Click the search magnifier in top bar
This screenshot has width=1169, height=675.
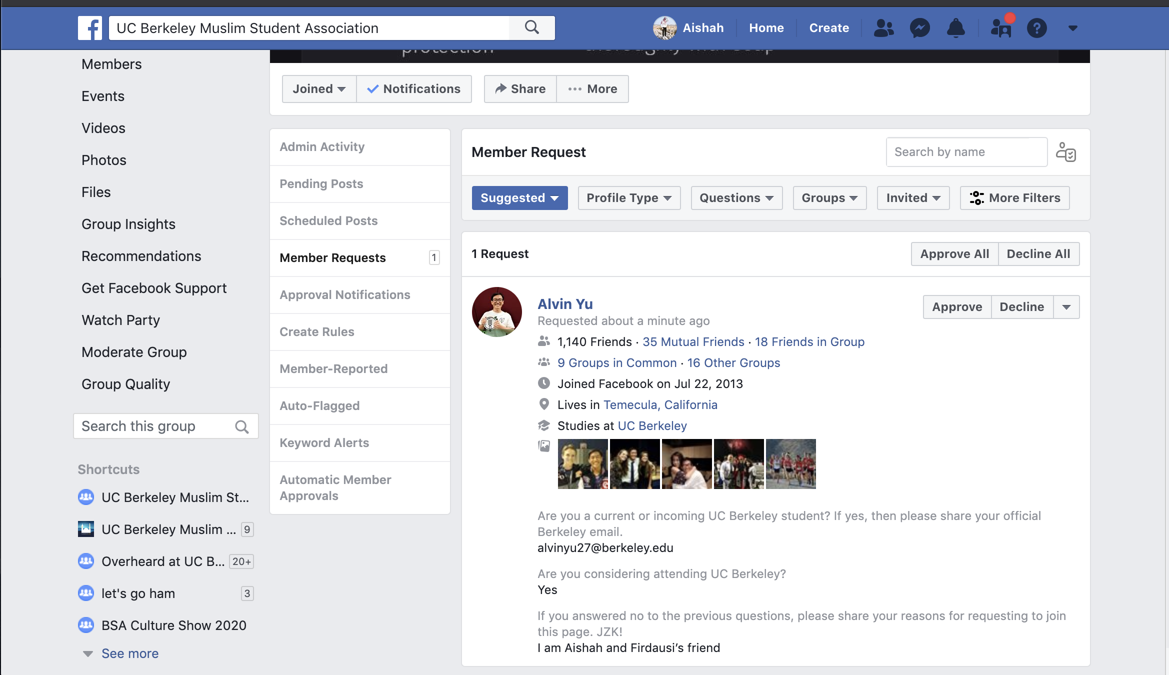(532, 27)
